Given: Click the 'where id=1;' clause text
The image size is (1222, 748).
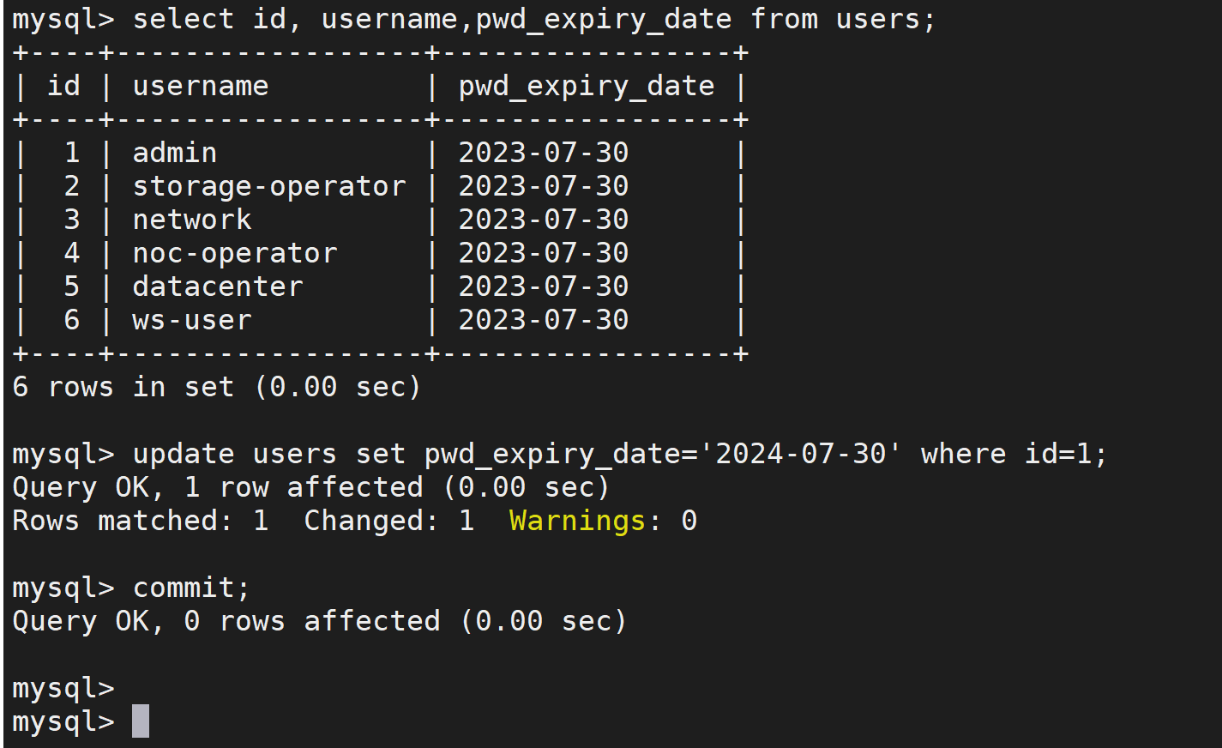Looking at the screenshot, I should pyautogui.click(x=1014, y=454).
